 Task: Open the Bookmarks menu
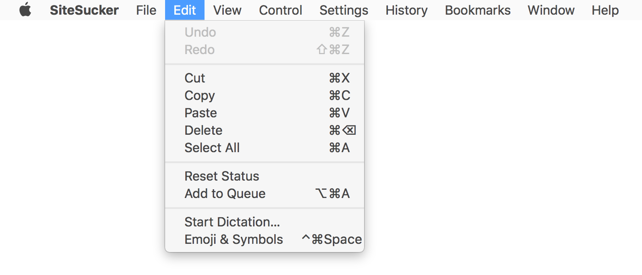point(477,10)
